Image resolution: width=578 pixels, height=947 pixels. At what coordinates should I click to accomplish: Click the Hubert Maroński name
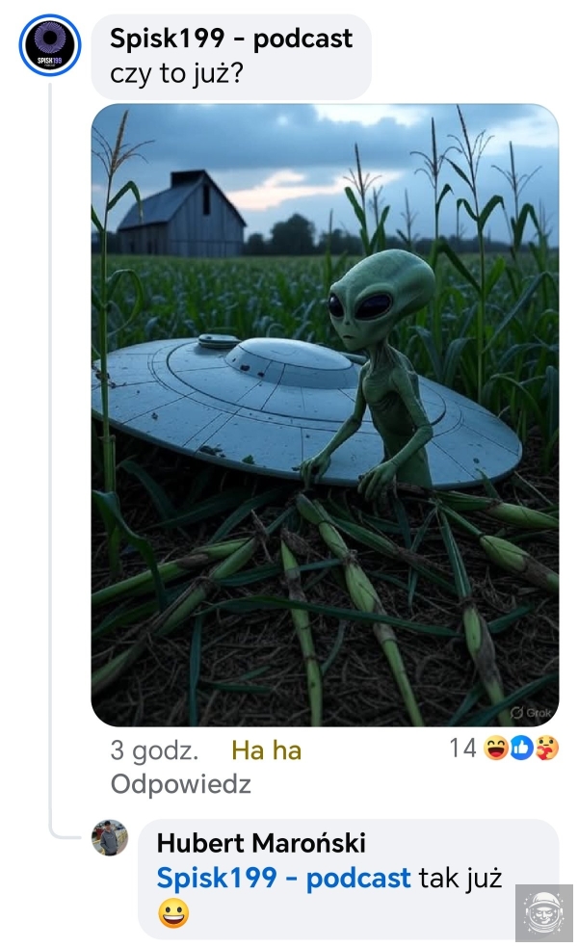(x=261, y=843)
